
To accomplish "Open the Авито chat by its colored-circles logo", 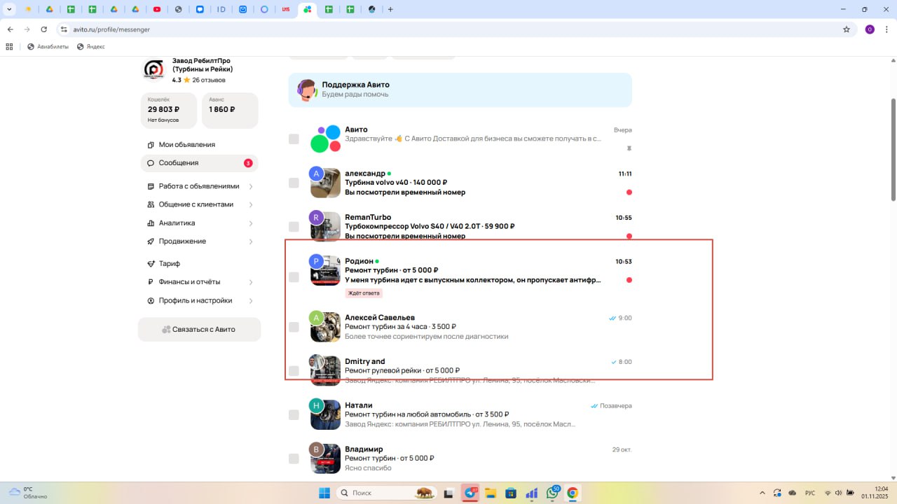I will tap(325, 139).
